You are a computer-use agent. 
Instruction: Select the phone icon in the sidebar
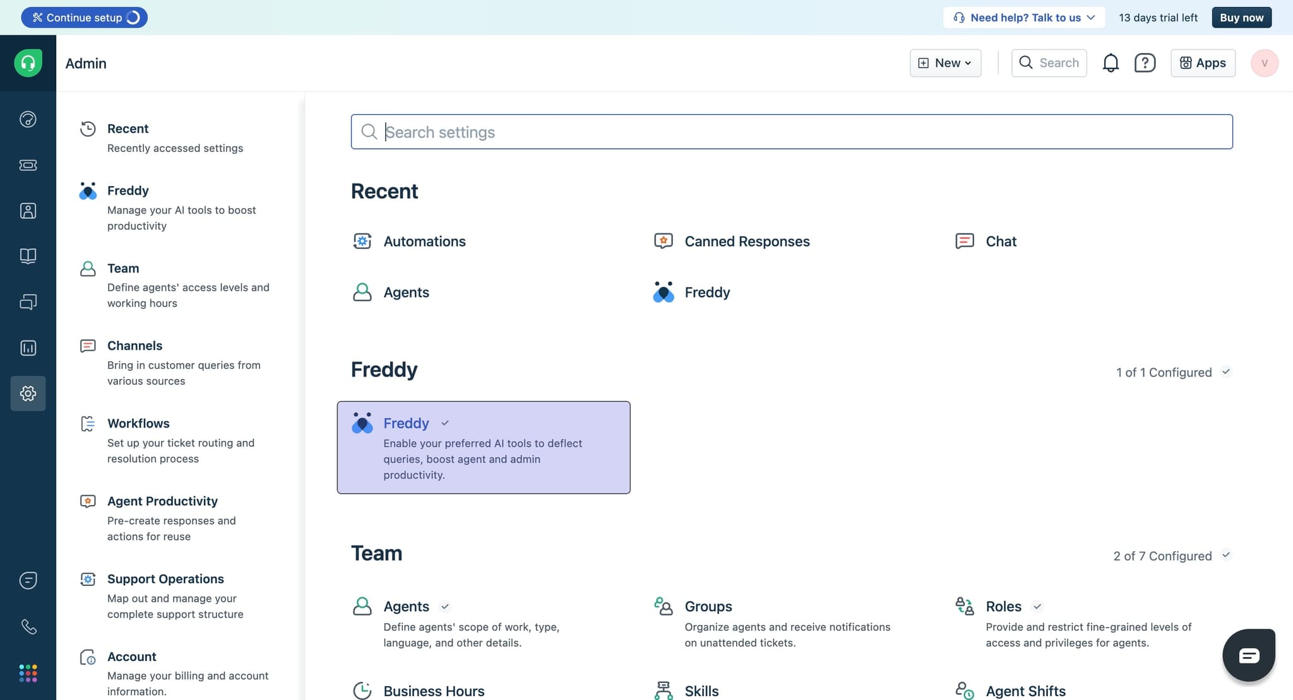tap(28, 626)
